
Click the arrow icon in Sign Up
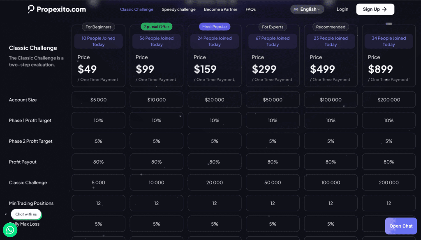point(384,9)
